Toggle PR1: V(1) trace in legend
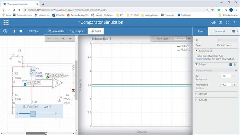This screenshot has width=240, height=135. [x=183, y=46]
